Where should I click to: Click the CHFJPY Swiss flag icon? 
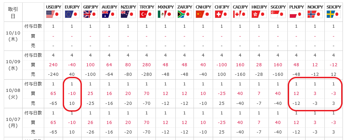(x=222, y=14)
